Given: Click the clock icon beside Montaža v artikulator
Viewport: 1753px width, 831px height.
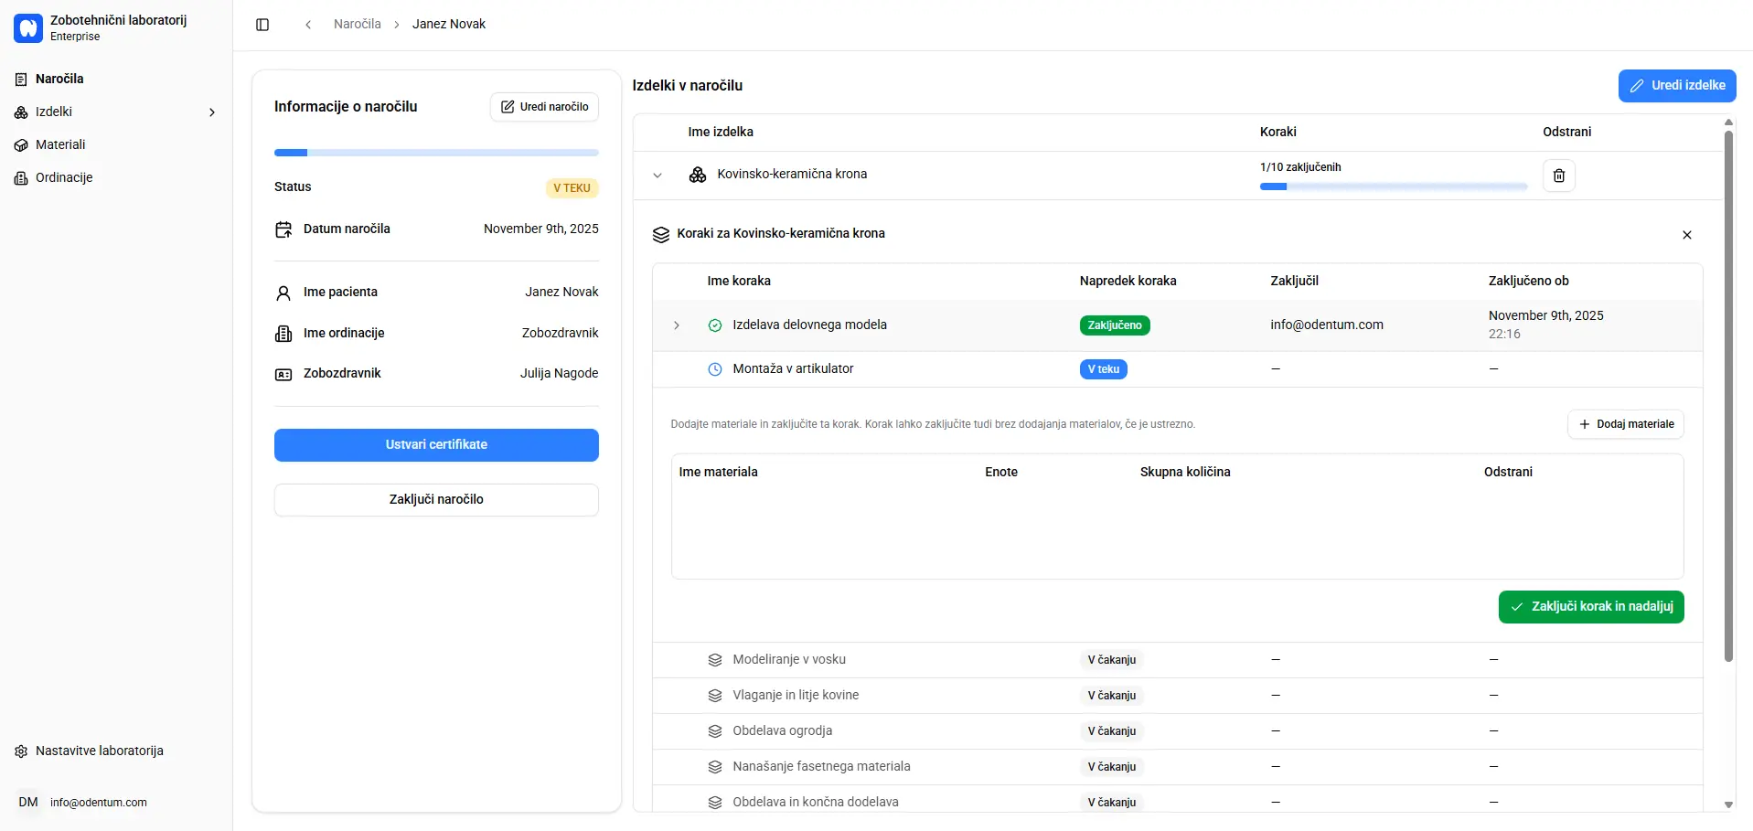Looking at the screenshot, I should (x=715, y=369).
